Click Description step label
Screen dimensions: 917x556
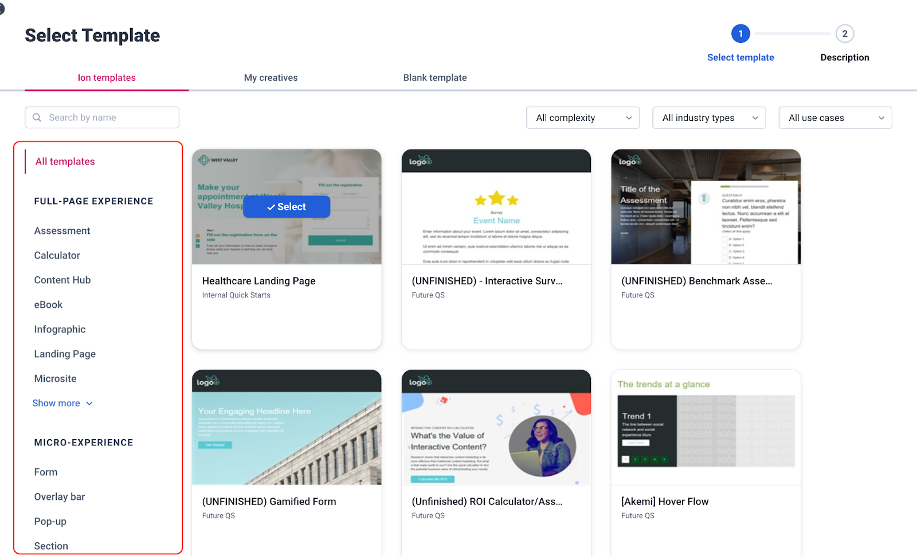coord(845,57)
